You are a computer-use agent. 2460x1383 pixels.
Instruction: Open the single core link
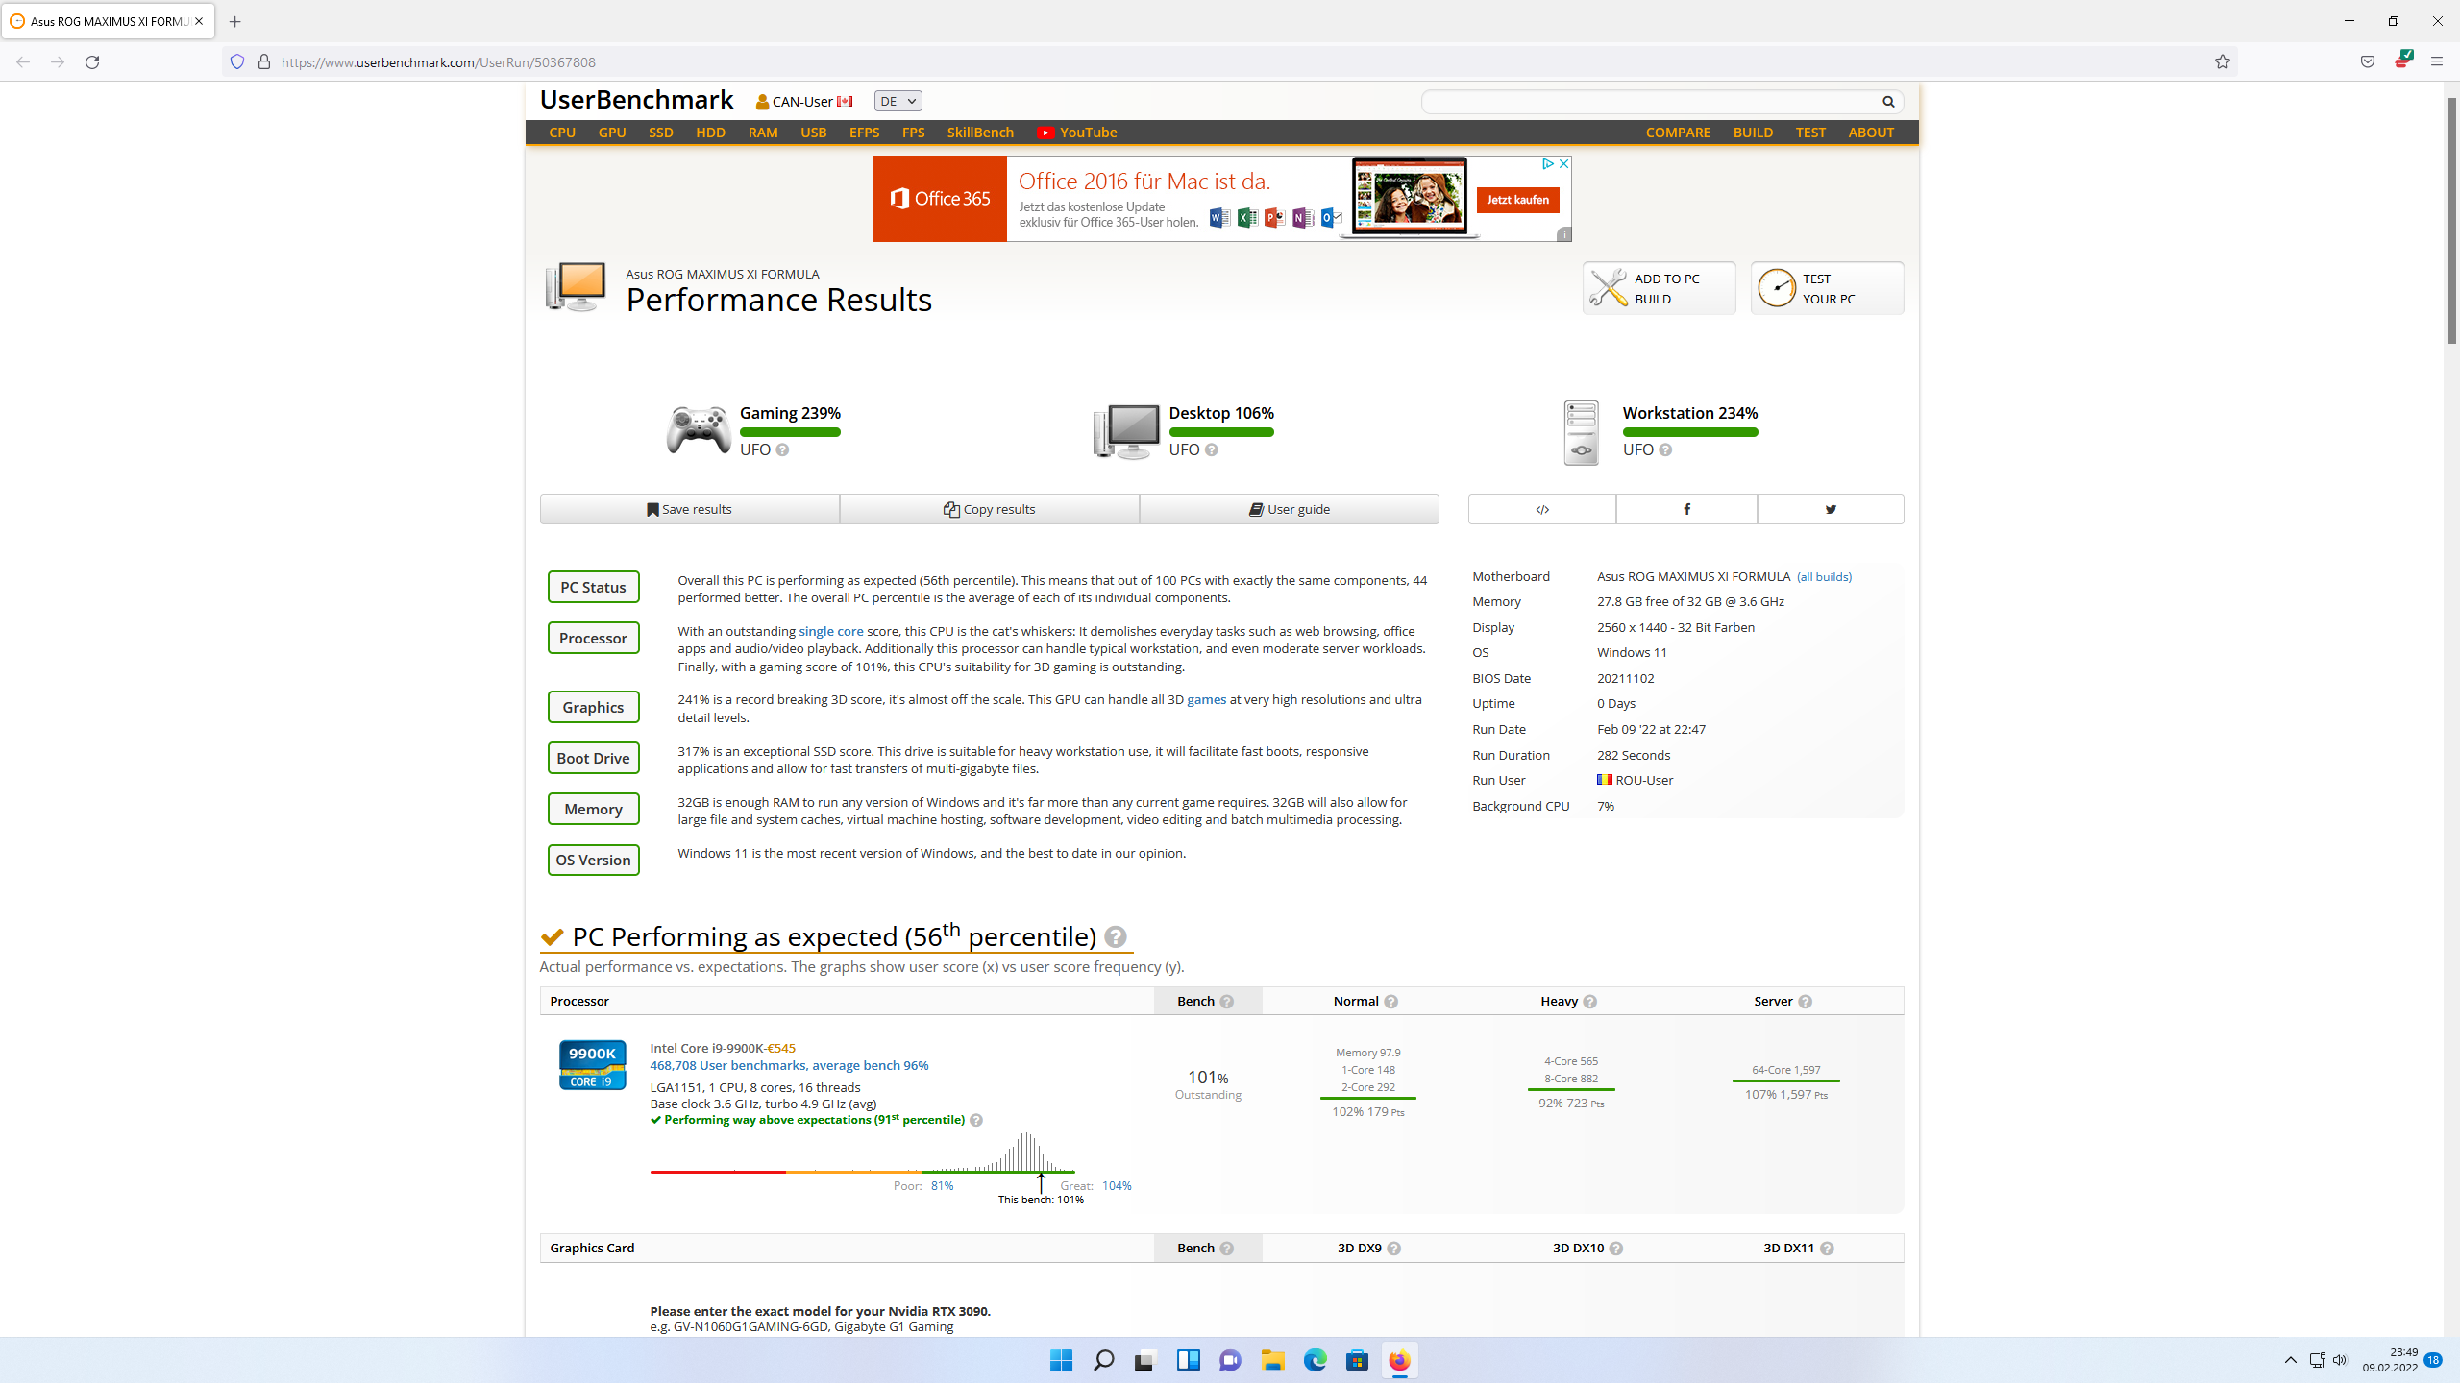830,631
